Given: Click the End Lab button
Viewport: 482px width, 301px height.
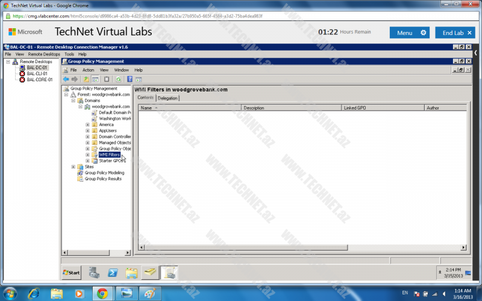Looking at the screenshot, I should (455, 33).
